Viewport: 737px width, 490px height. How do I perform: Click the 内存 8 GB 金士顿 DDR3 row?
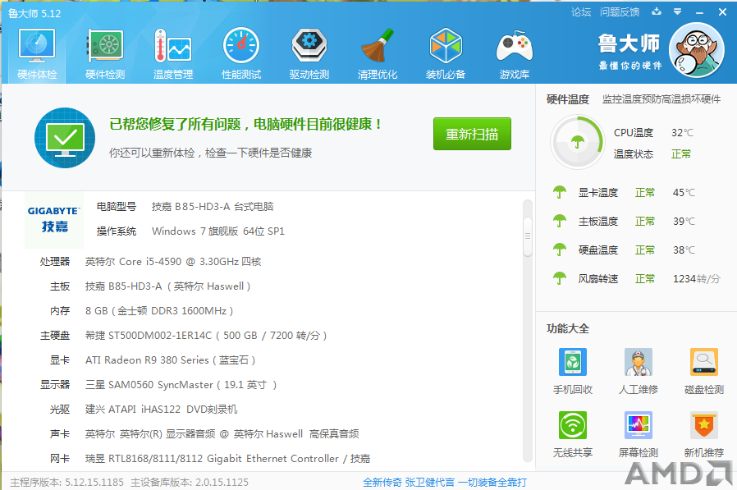coord(141,311)
